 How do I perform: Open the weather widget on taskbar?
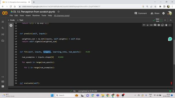tap(8, 95)
